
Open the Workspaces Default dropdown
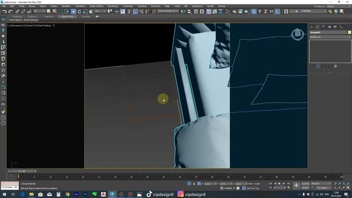(339, 6)
